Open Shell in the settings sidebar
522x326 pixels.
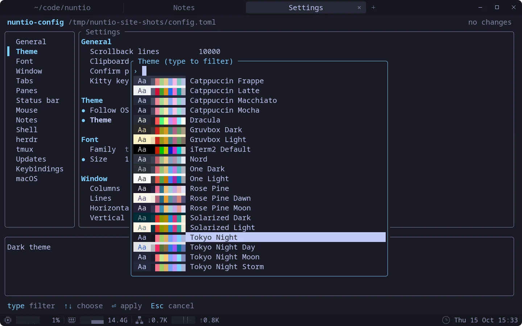point(26,130)
